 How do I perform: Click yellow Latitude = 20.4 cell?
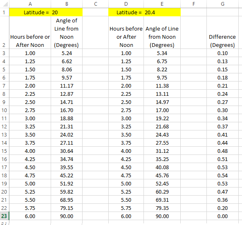point(144,12)
